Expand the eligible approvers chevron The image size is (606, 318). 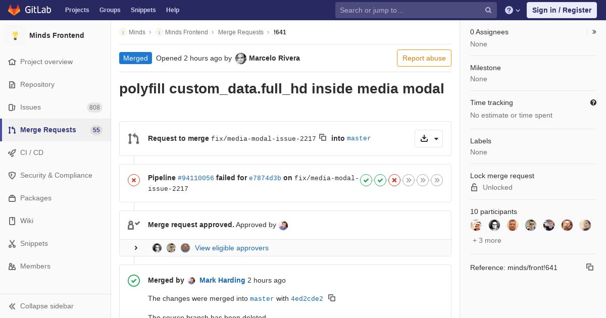coord(136,248)
